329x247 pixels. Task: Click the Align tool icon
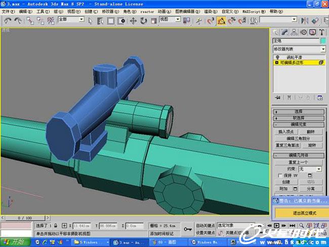click(x=315, y=21)
